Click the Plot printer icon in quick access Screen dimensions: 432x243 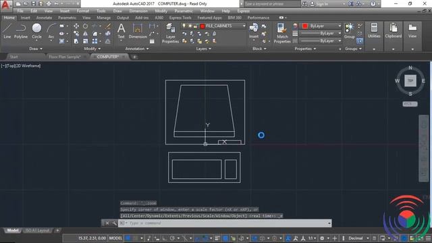[49, 4]
